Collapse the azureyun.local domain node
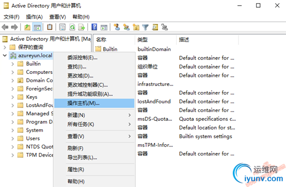The width and height of the screenshot is (286, 187). [5, 55]
